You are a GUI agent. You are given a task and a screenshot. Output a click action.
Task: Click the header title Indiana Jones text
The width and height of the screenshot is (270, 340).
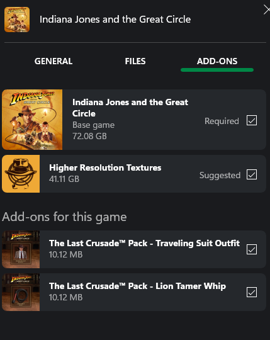pyautogui.click(x=115, y=20)
